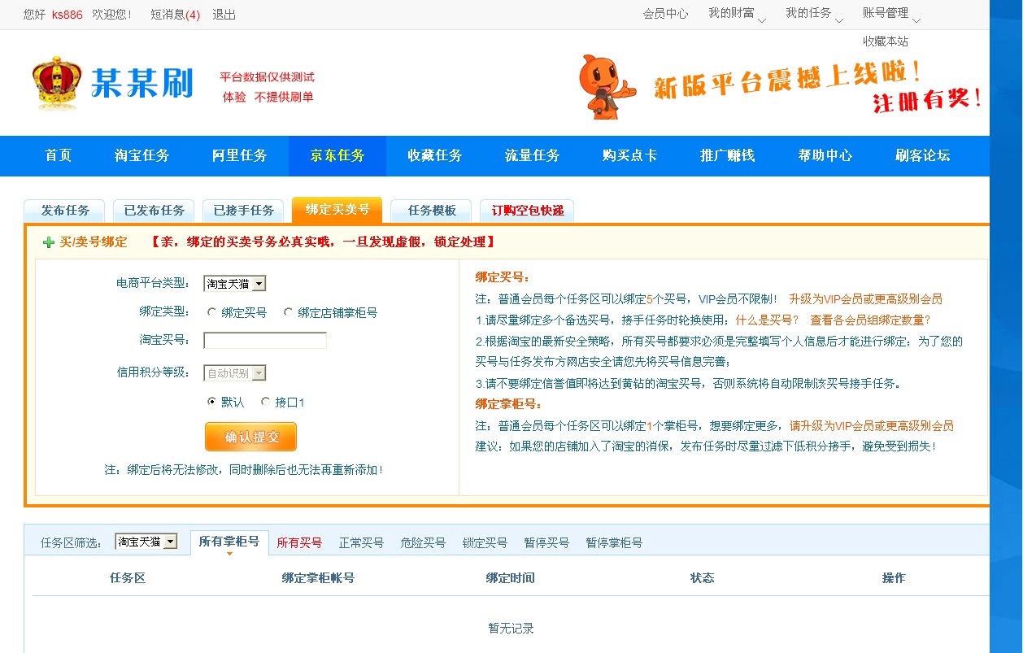This screenshot has width=1023, height=653.
Task: Select the 所有买号 filter tab
Action: tap(299, 543)
